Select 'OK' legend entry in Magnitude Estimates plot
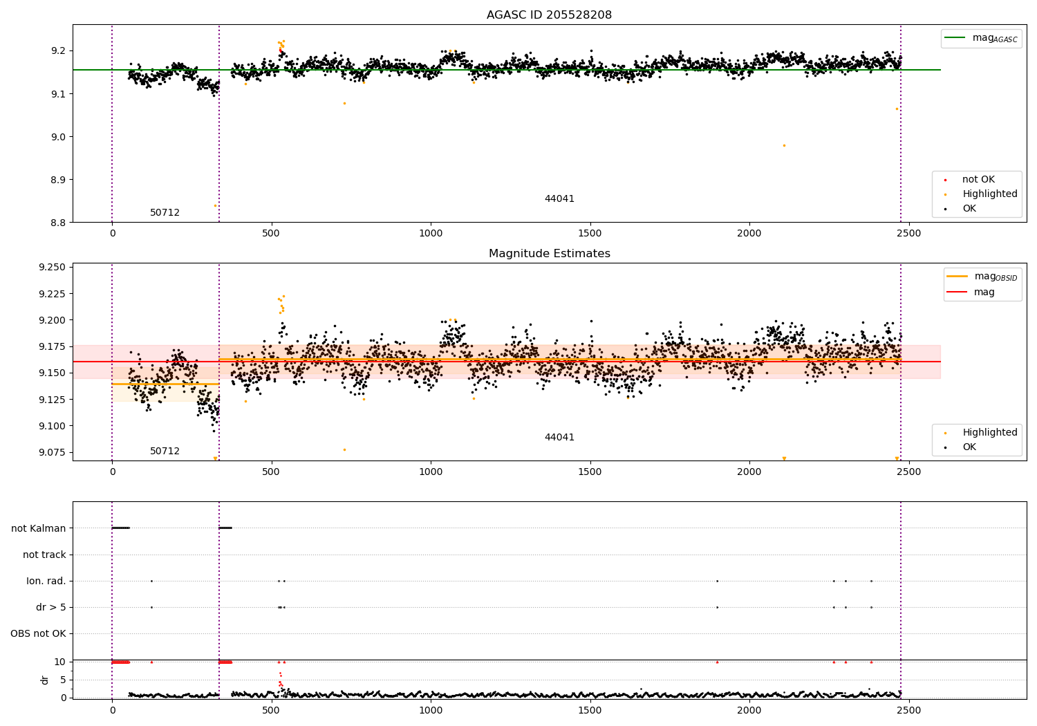The width and height of the screenshot is (1037, 726). pyautogui.click(x=969, y=447)
